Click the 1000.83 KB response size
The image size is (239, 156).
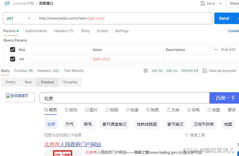click(x=189, y=71)
